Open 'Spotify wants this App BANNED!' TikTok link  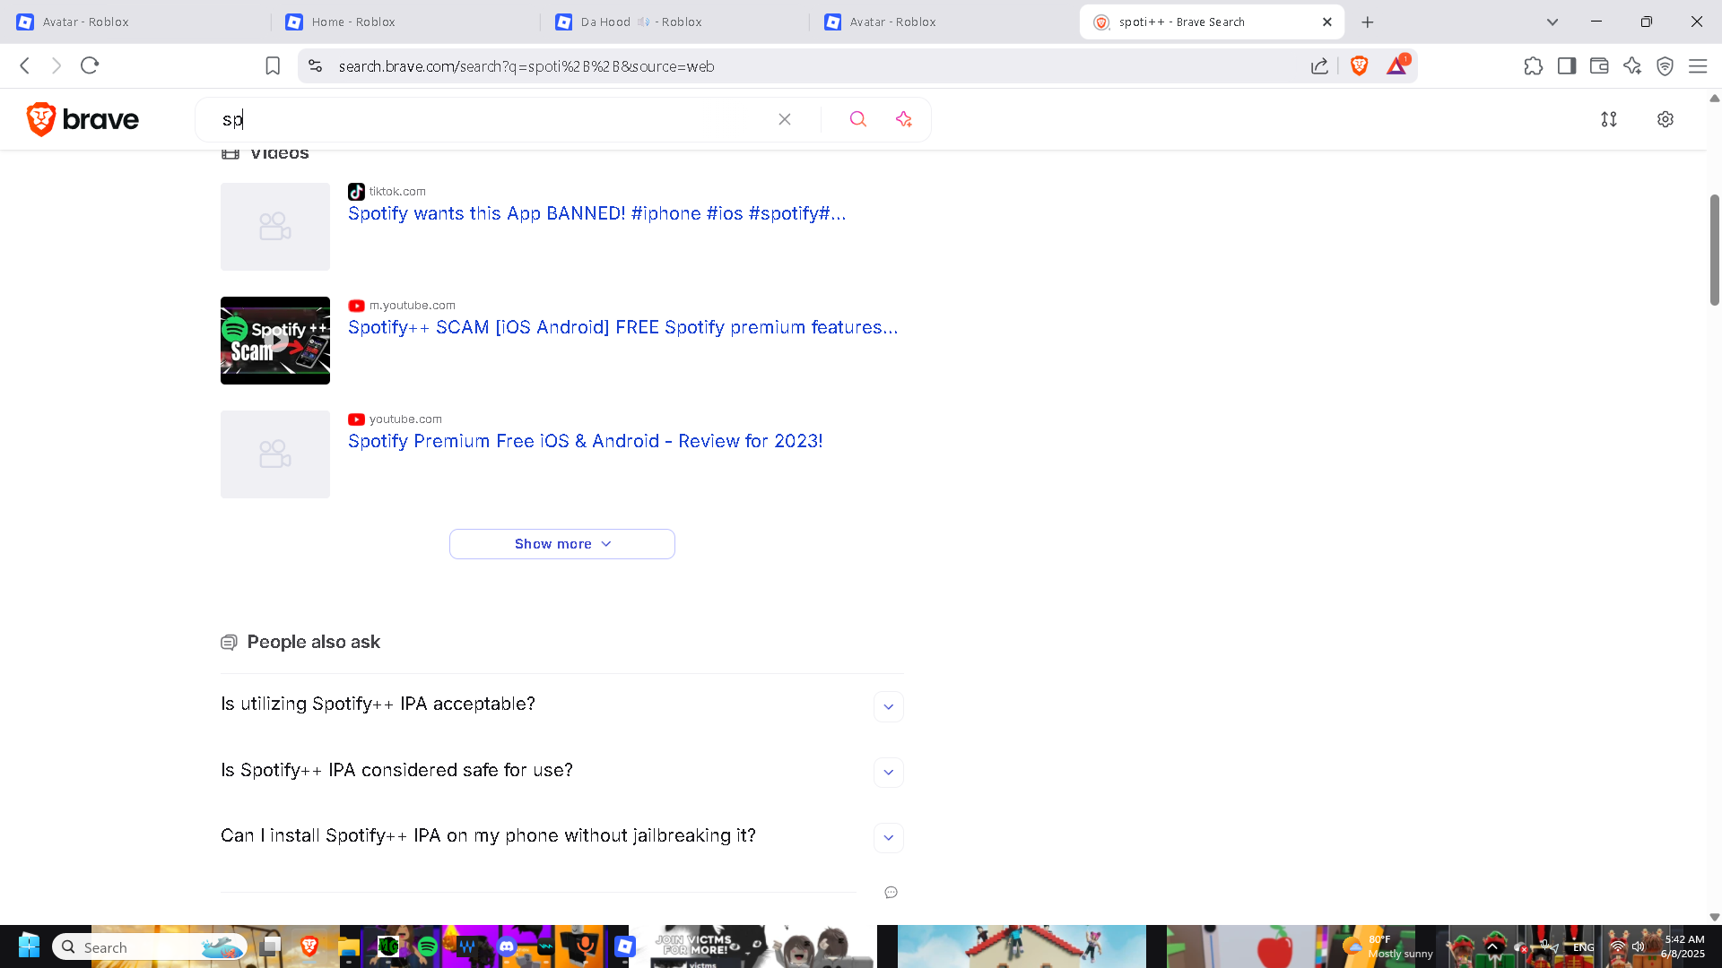pyautogui.click(x=596, y=213)
